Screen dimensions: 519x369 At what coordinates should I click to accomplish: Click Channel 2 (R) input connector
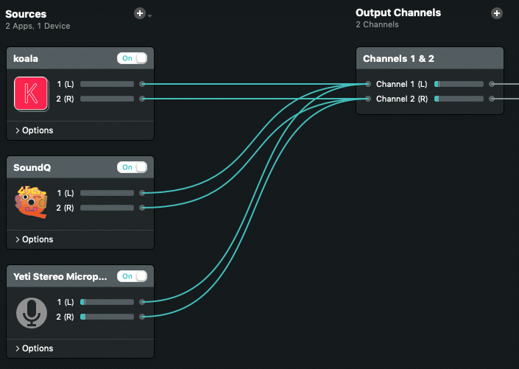pos(368,99)
